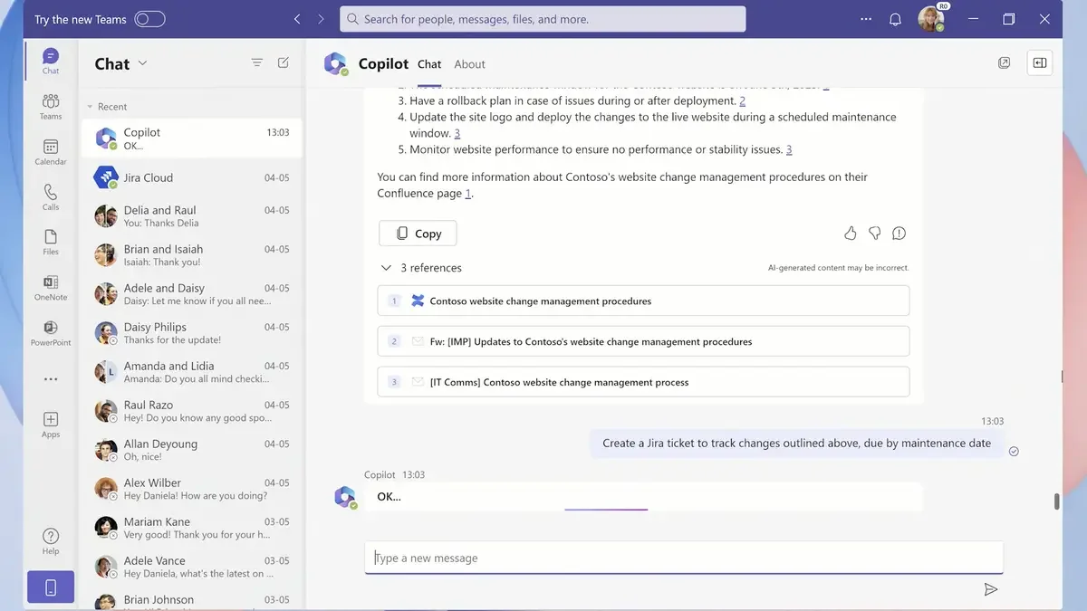
Task: Open the Apps store in the sidebar
Action: (x=51, y=424)
